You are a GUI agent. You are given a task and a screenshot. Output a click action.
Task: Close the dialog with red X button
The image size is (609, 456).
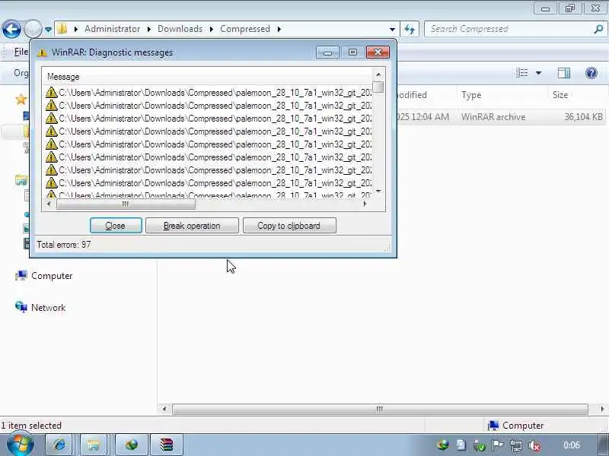378,52
